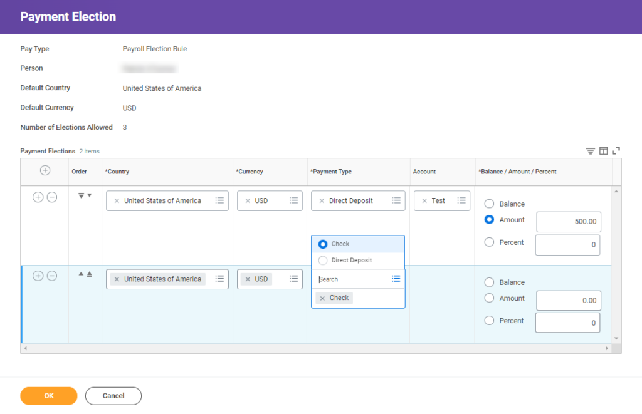Remove the second payment election row
Viewport: 642px width, 414px height.
point(52,276)
